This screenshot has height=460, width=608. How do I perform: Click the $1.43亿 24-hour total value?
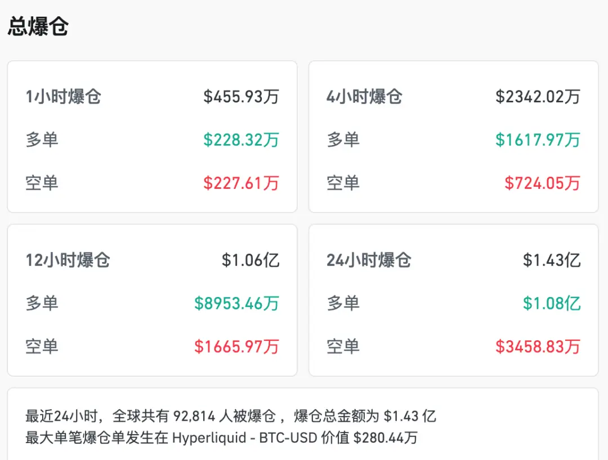pos(554,260)
